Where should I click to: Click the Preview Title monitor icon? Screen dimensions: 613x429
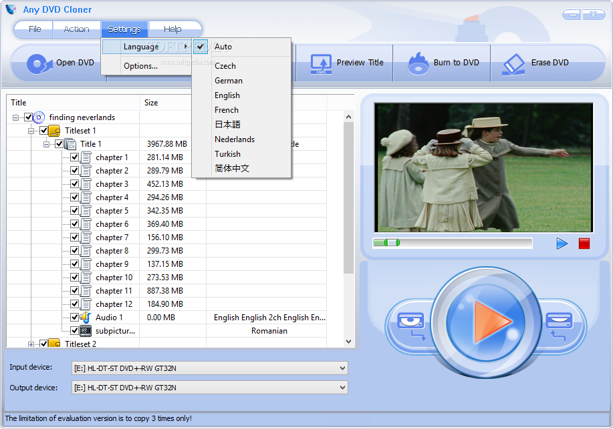321,64
